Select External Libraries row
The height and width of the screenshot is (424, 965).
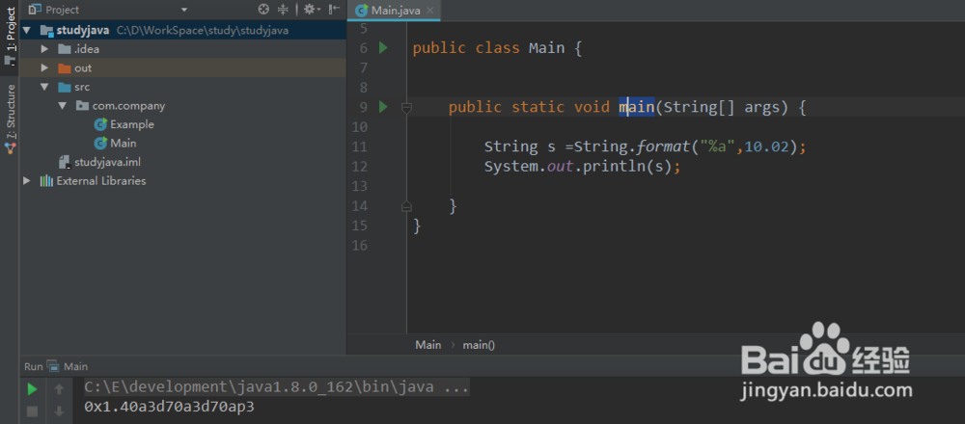[182, 180]
